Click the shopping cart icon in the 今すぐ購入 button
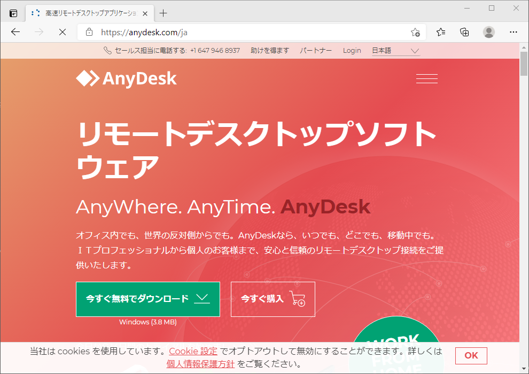529x374 pixels. click(298, 299)
